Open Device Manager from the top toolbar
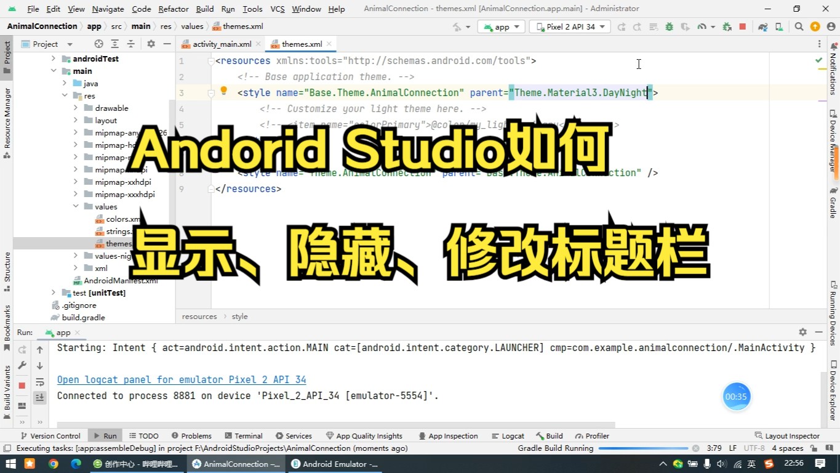Viewport: 840px width, 473px height. (x=780, y=26)
